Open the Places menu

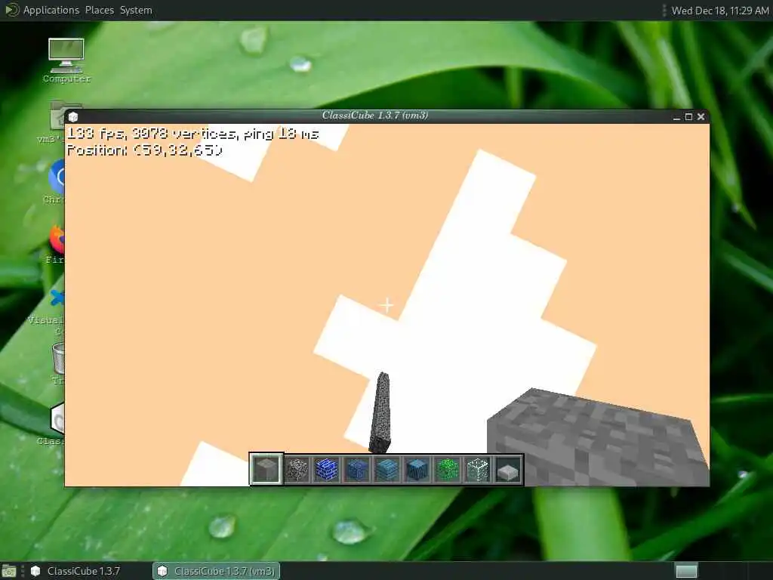click(99, 10)
